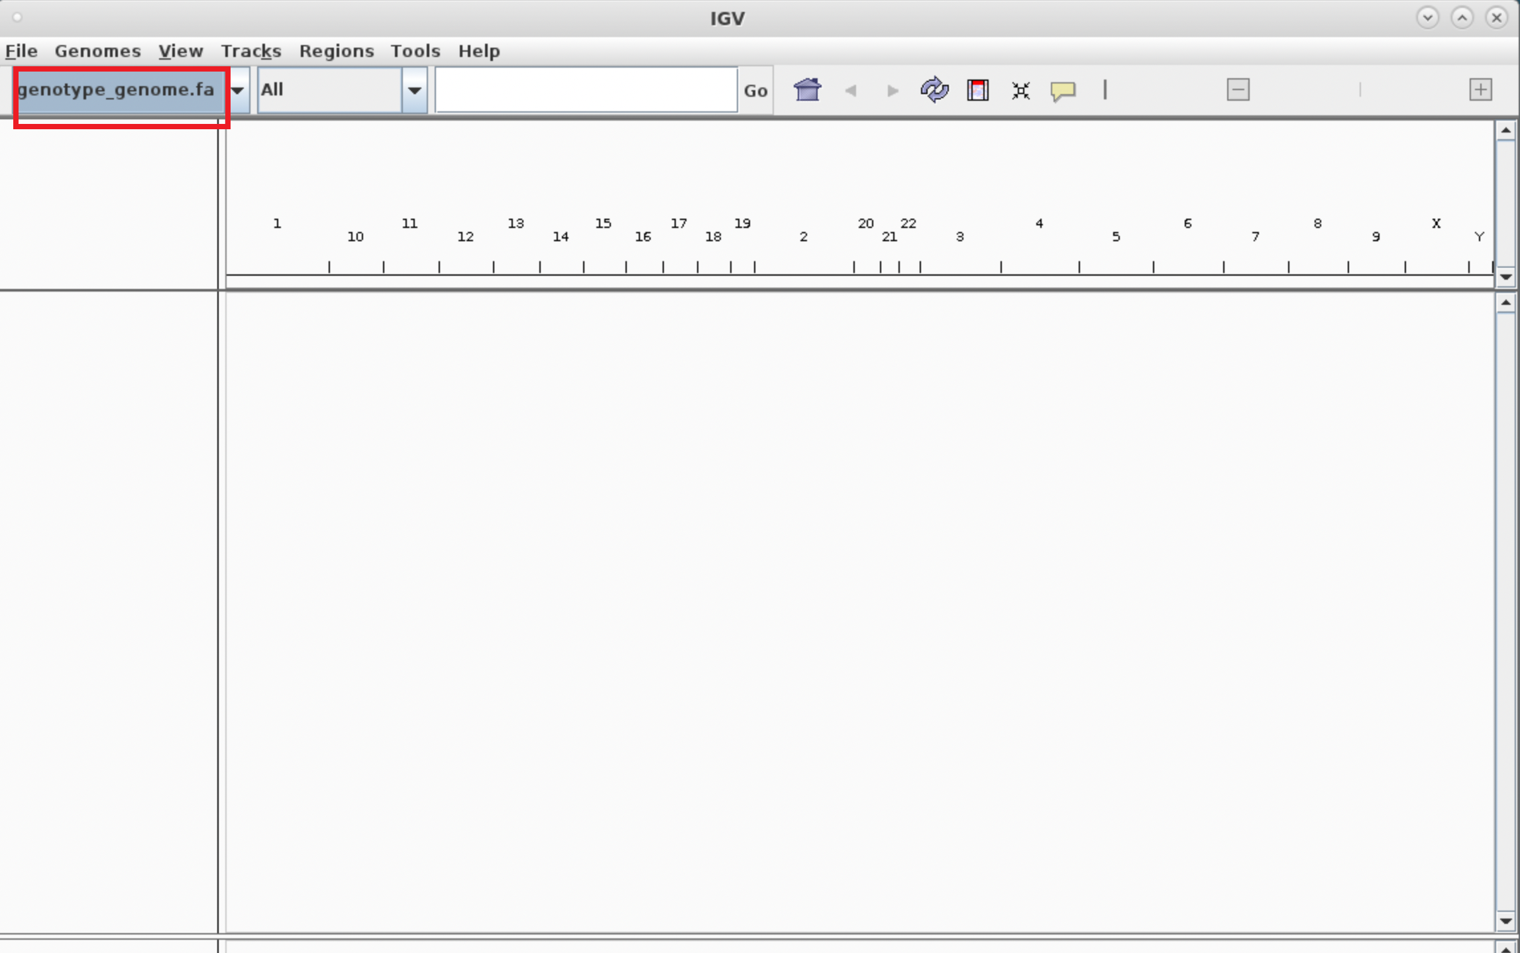This screenshot has height=953, width=1520.
Task: Zoom in with the plus button
Action: pos(1480,90)
